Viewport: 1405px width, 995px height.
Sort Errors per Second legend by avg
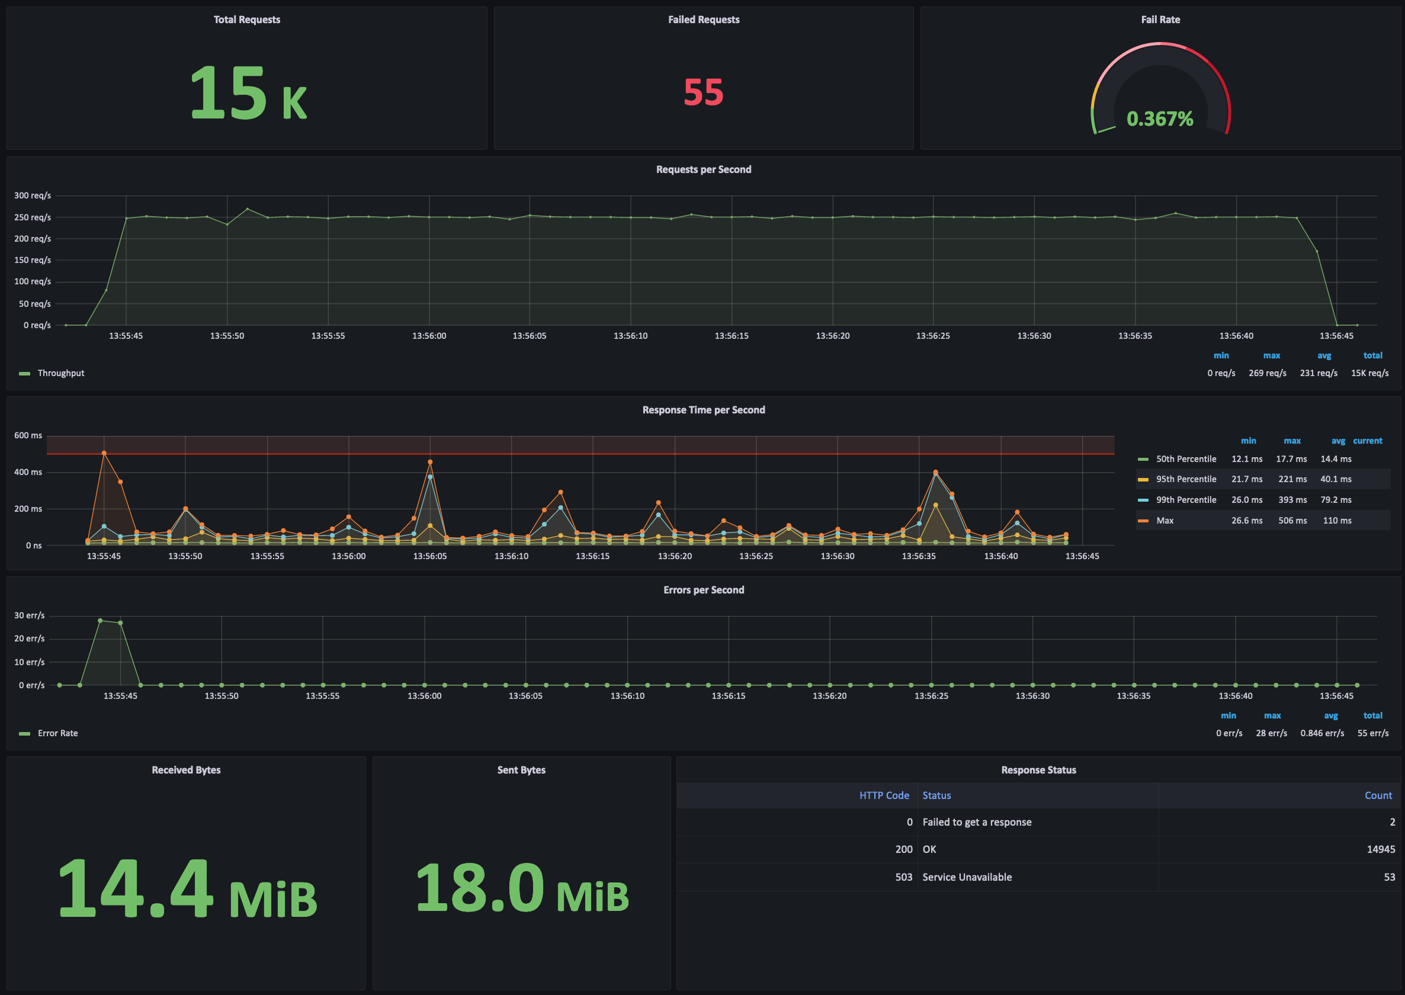(x=1331, y=715)
